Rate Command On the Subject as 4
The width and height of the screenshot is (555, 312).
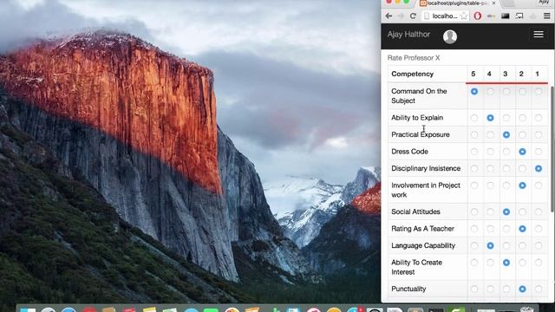point(490,92)
